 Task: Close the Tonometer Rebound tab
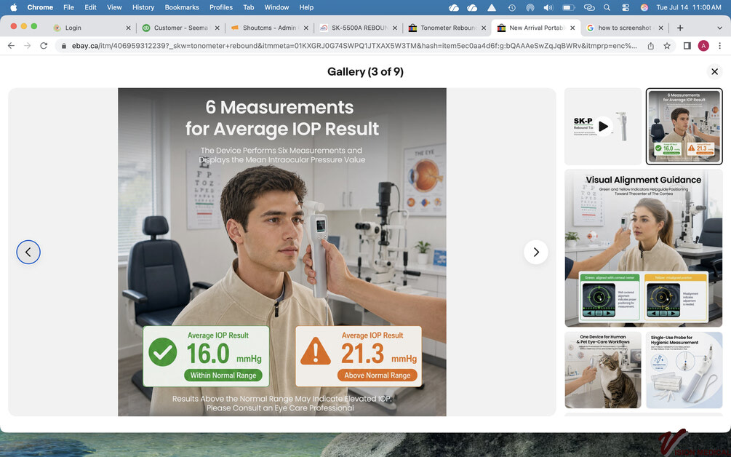click(x=484, y=28)
